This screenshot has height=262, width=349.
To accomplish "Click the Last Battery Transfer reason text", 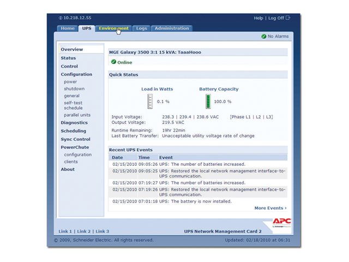I will 208,136.
